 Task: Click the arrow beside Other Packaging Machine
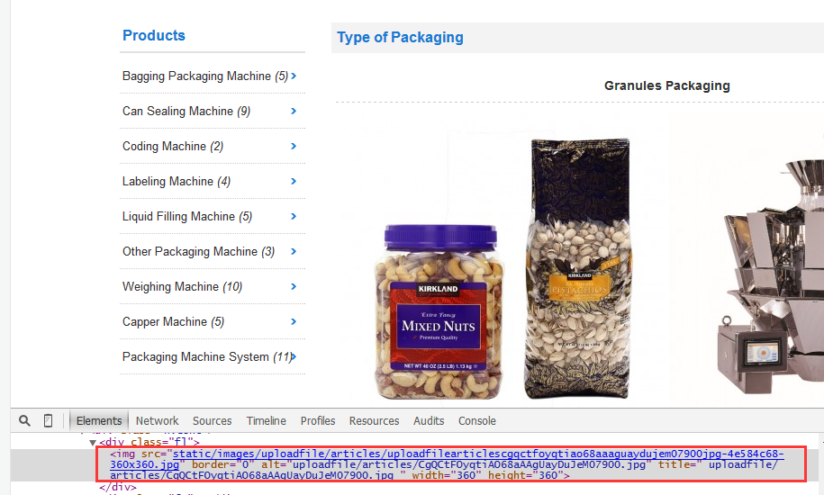tap(294, 252)
